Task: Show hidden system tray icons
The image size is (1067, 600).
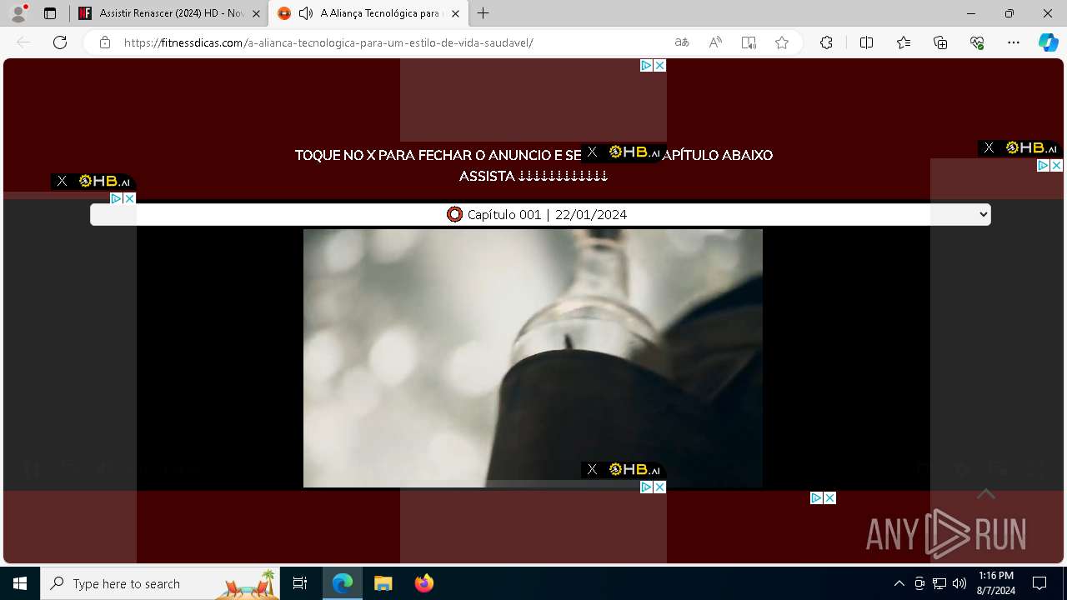Action: tap(899, 583)
